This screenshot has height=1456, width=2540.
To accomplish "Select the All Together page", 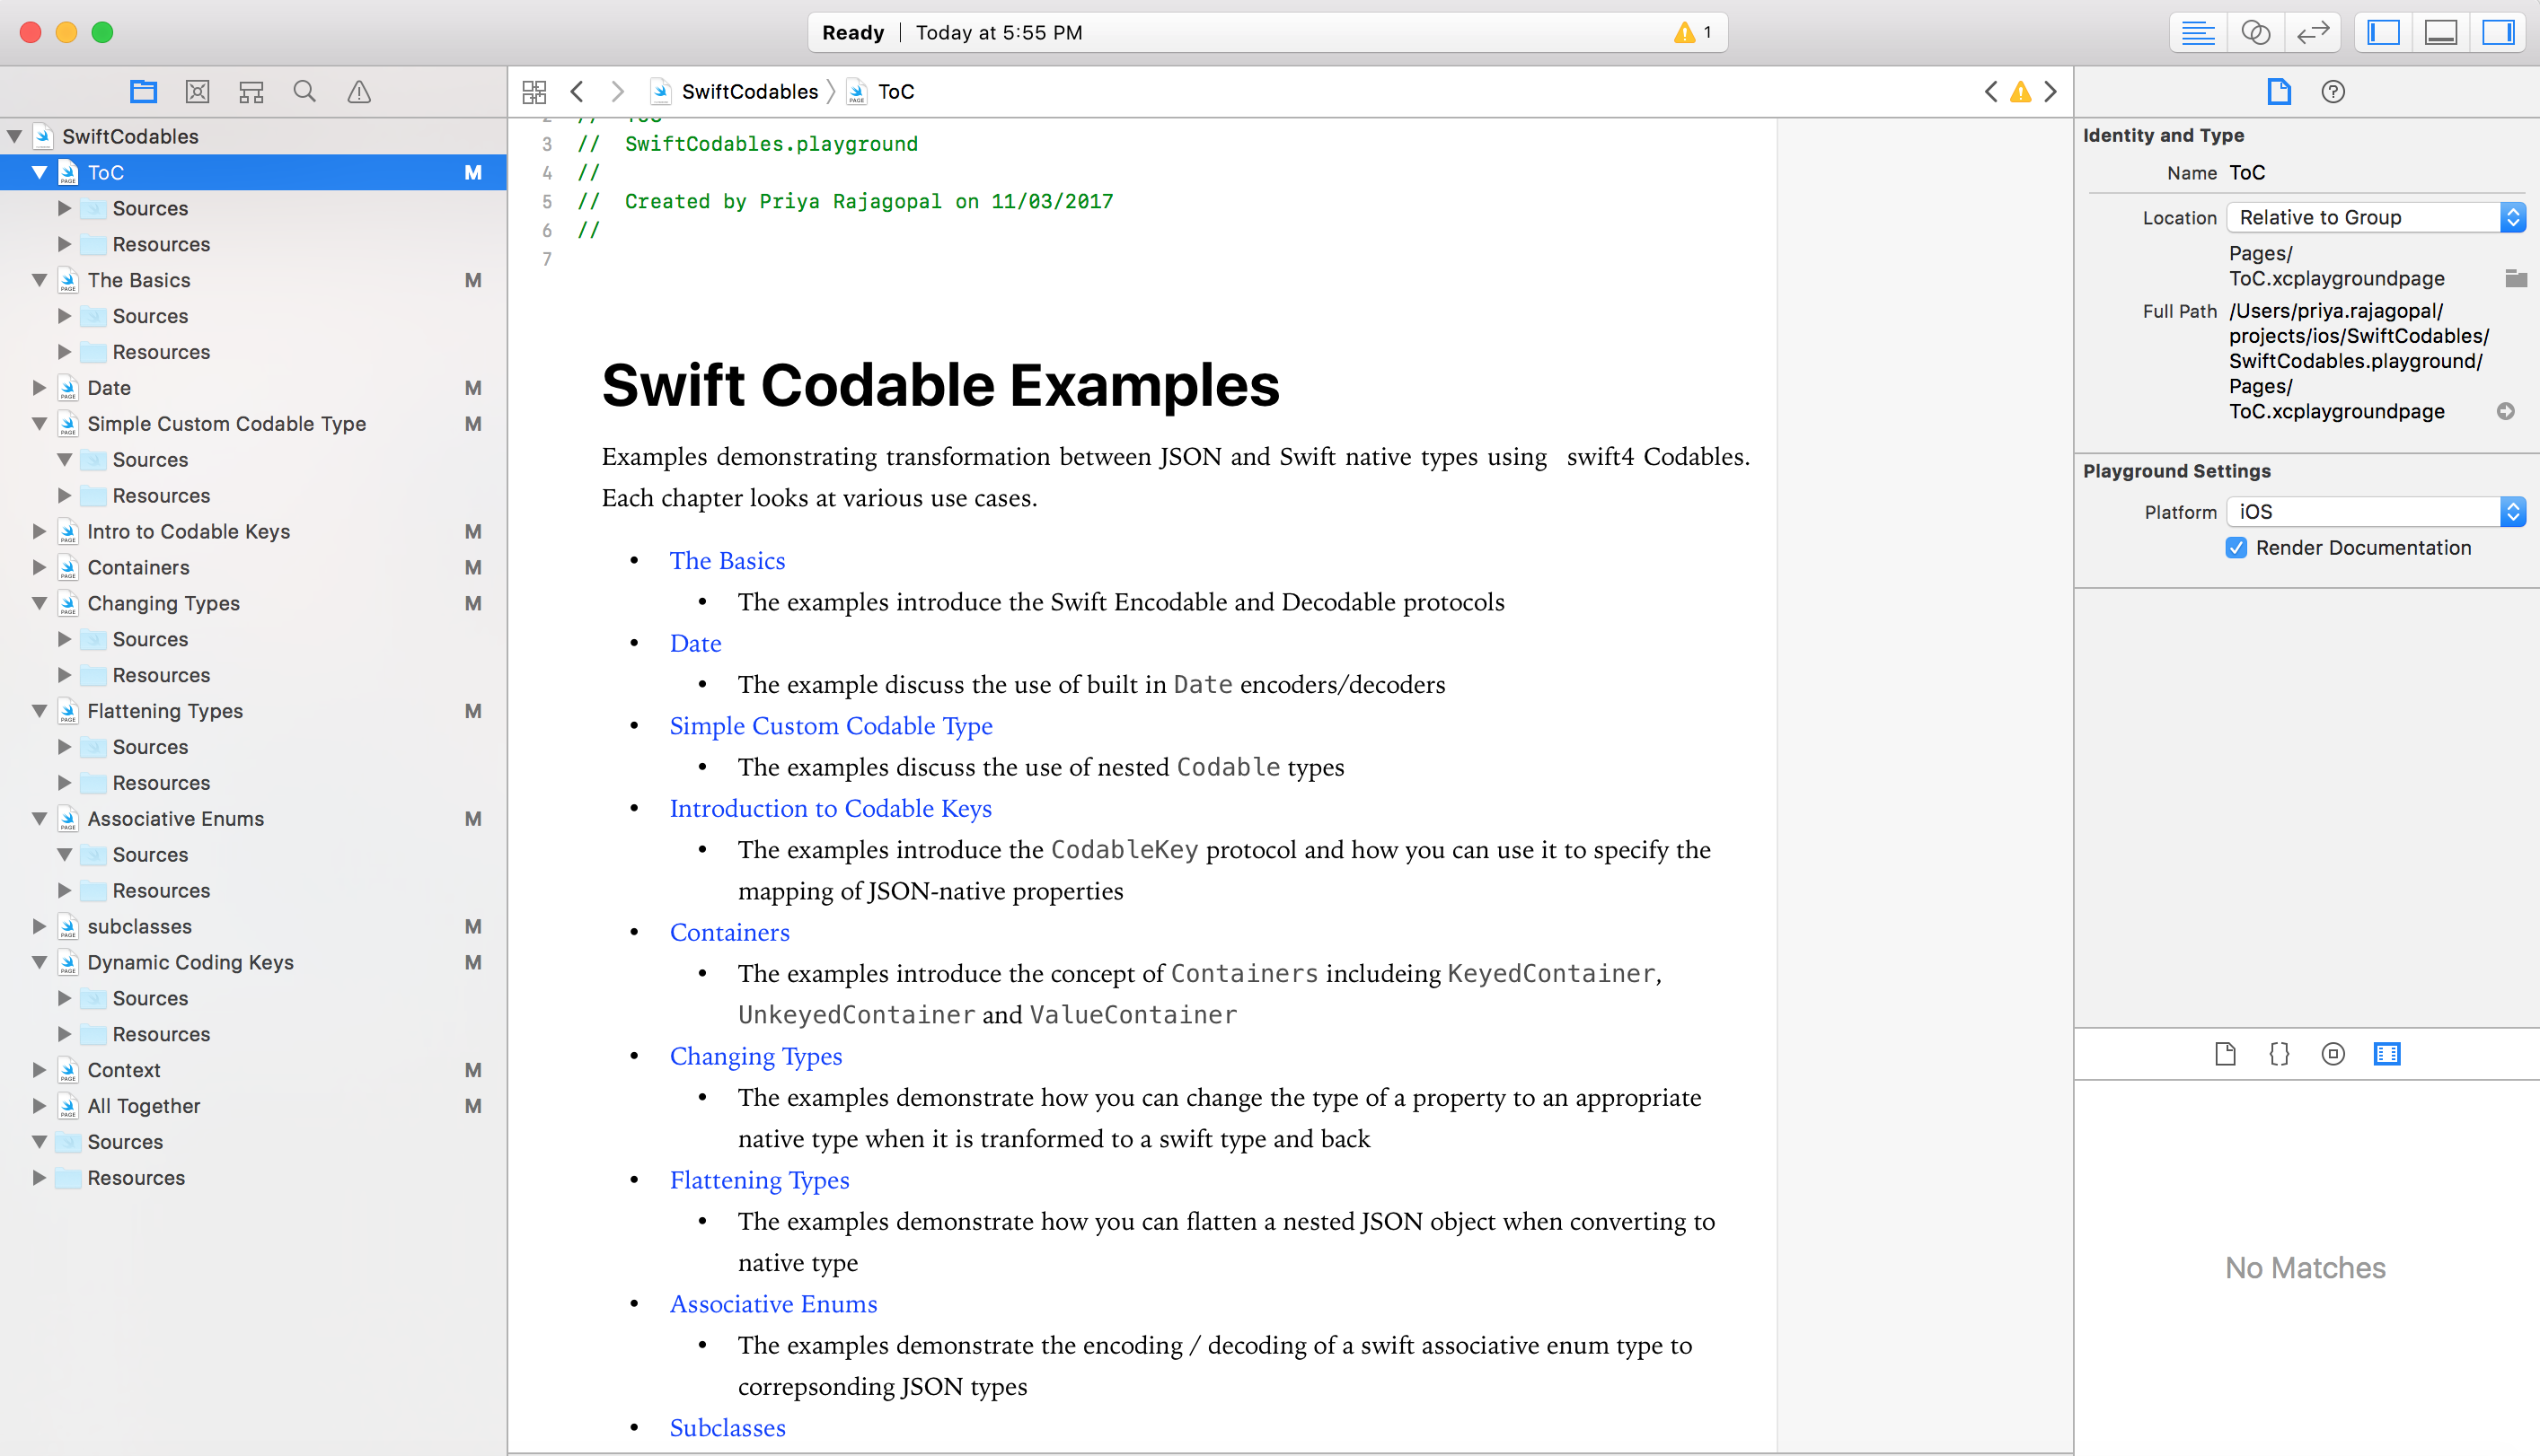I will (253, 1106).
